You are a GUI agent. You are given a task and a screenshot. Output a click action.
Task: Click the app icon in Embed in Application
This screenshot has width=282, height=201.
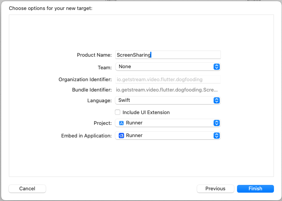pyautogui.click(x=121, y=136)
